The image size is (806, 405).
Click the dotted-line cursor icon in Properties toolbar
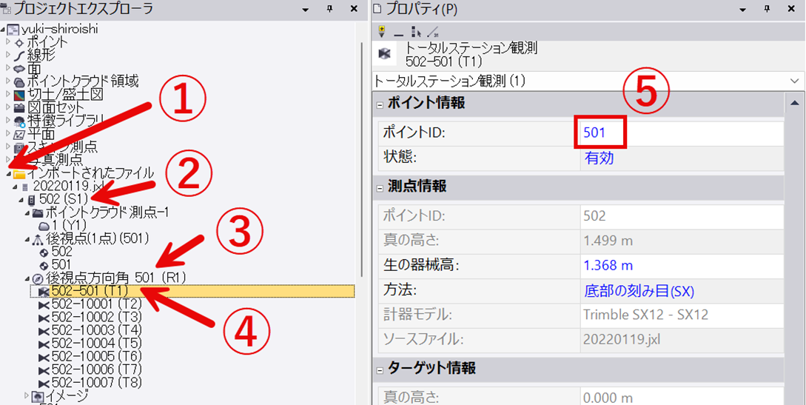416,32
